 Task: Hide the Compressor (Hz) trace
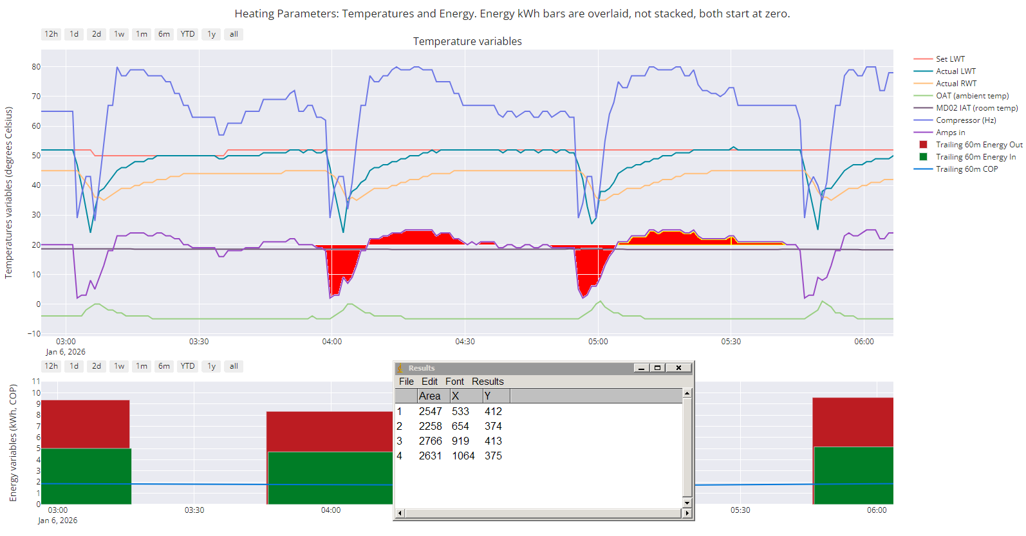tap(965, 120)
